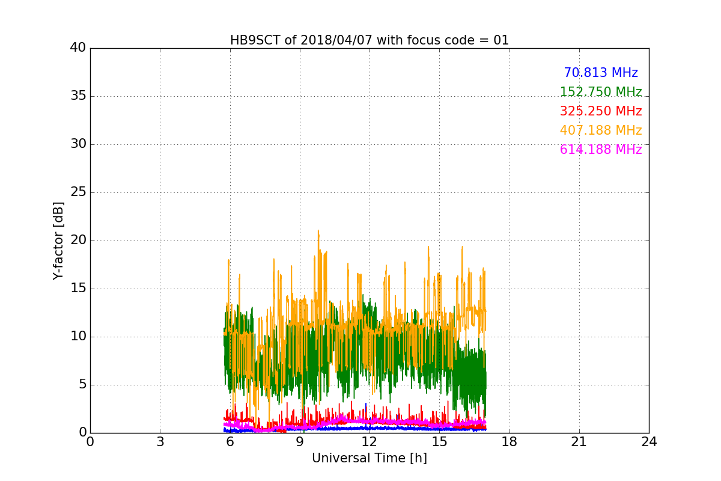Click the Universal Time [h] axis label
This screenshot has height=481, width=721.
click(370, 458)
